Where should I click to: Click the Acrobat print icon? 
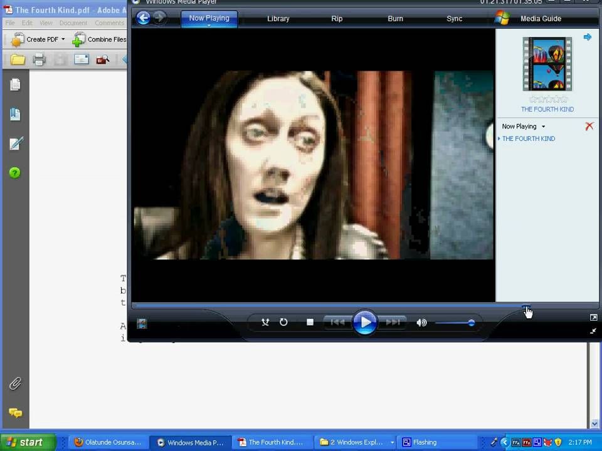pyautogui.click(x=39, y=60)
